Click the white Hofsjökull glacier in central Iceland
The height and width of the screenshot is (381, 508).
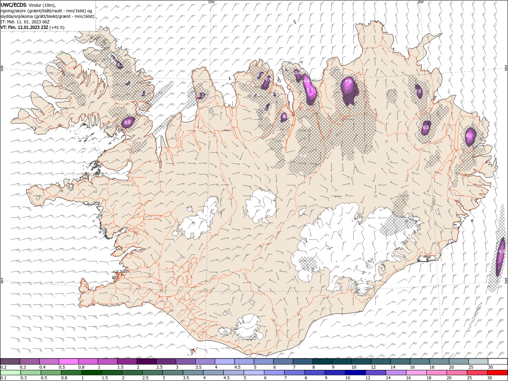(x=261, y=206)
